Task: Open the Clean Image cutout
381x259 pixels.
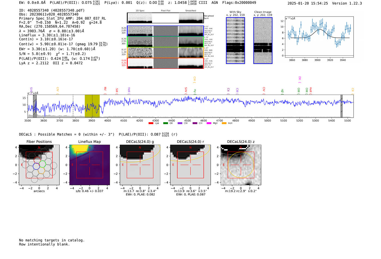Action: click(x=263, y=40)
